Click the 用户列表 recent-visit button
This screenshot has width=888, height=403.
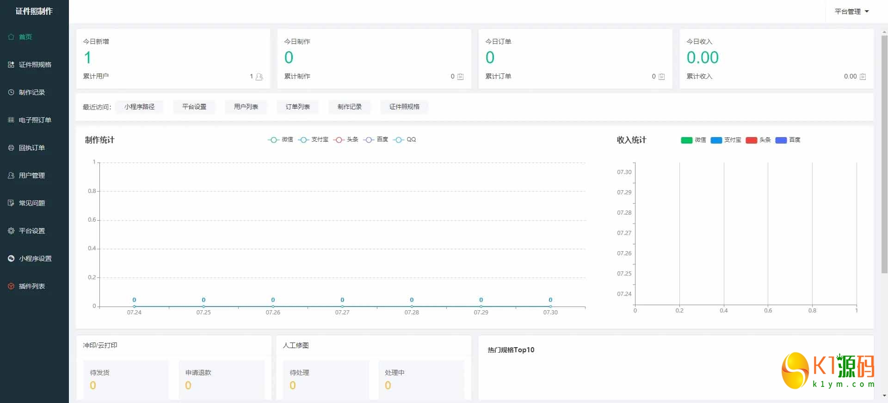[x=246, y=107]
